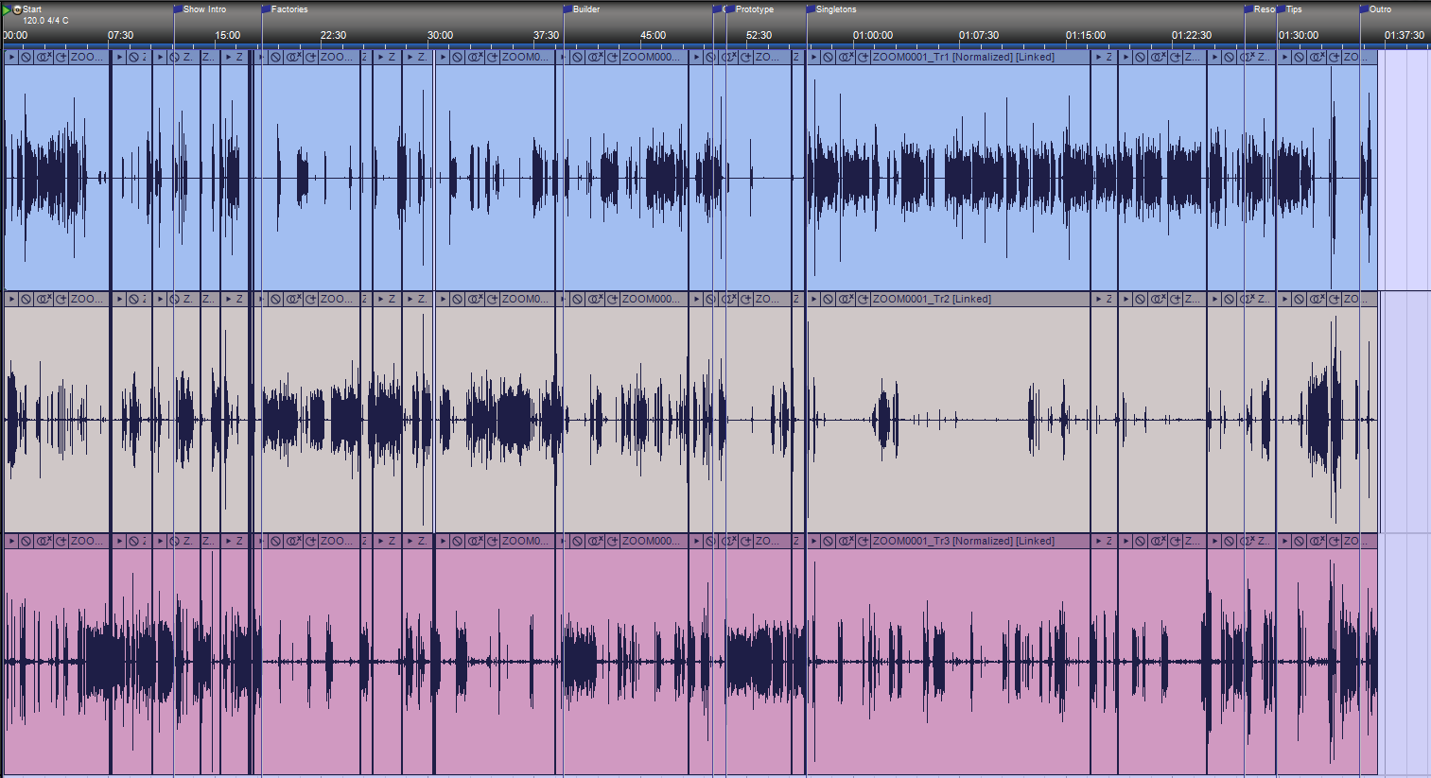The height and width of the screenshot is (778, 1431).
Task: Click loop-plus icon on pink-track ZOOM0... clip
Action: coord(492,541)
